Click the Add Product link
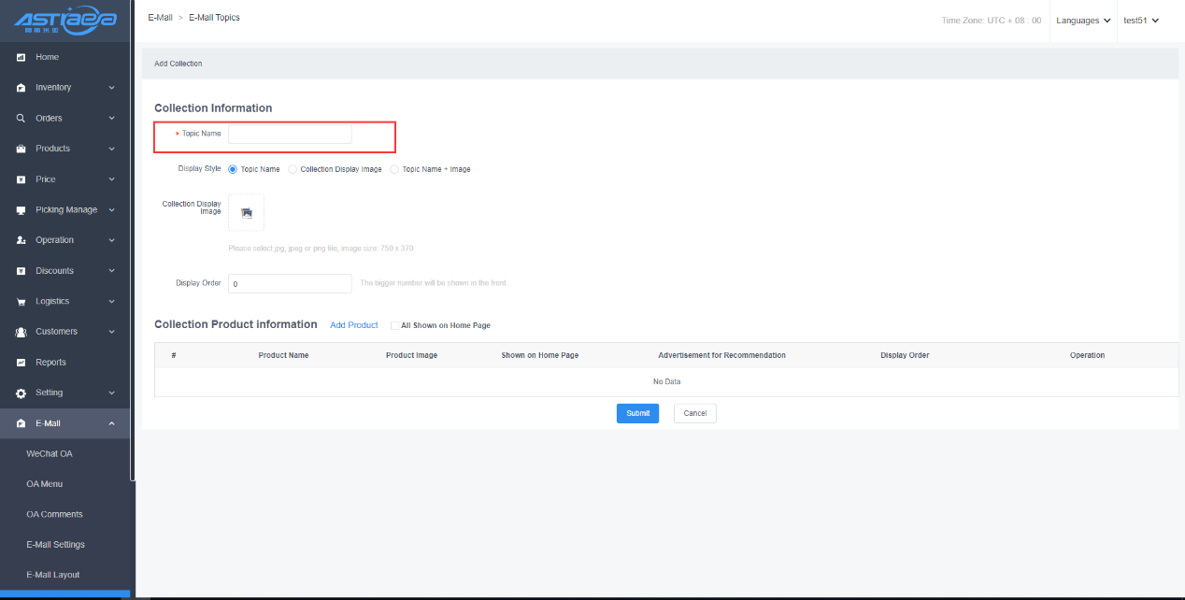The height and width of the screenshot is (600, 1185). click(x=354, y=325)
